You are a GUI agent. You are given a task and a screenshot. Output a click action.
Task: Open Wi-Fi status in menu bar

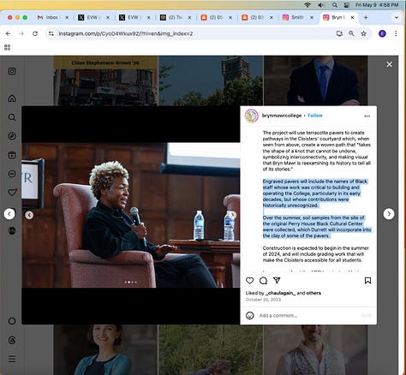[x=307, y=5]
